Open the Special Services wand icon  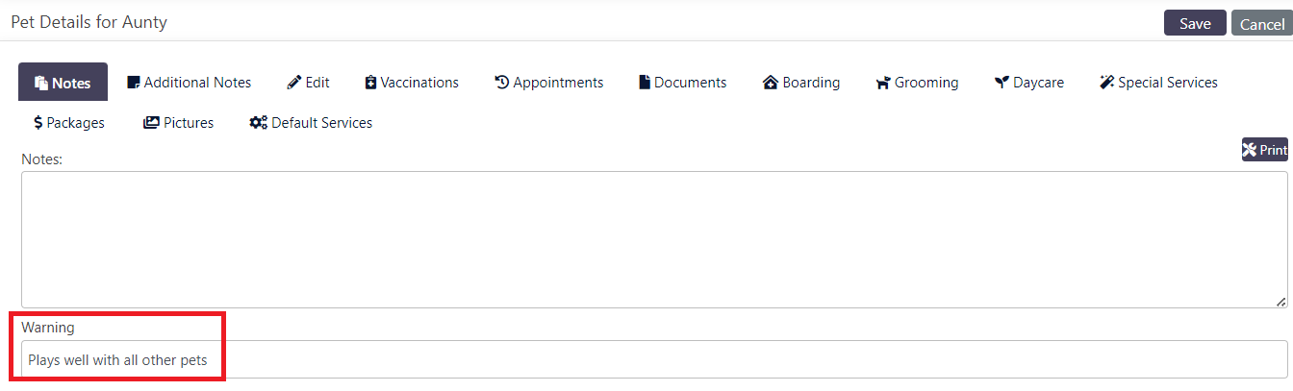point(1106,83)
